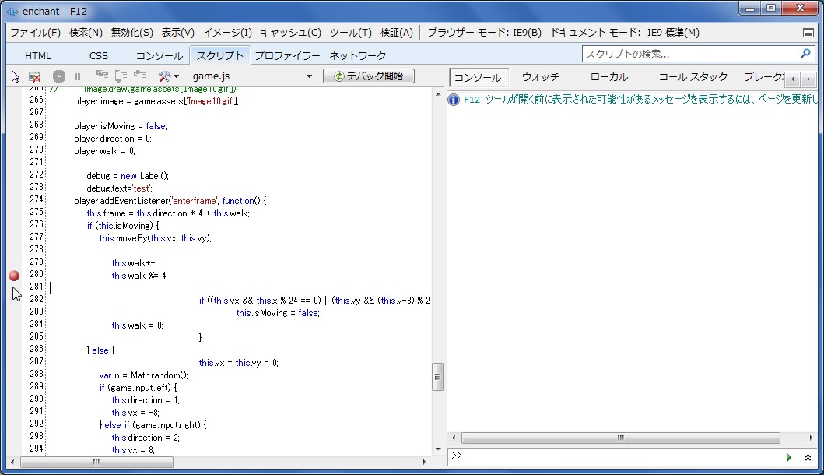Open the イメージ(I) menu
This screenshot has width=824, height=475.
[227, 33]
